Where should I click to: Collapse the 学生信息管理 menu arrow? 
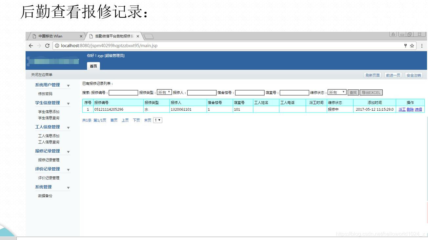[68, 104]
